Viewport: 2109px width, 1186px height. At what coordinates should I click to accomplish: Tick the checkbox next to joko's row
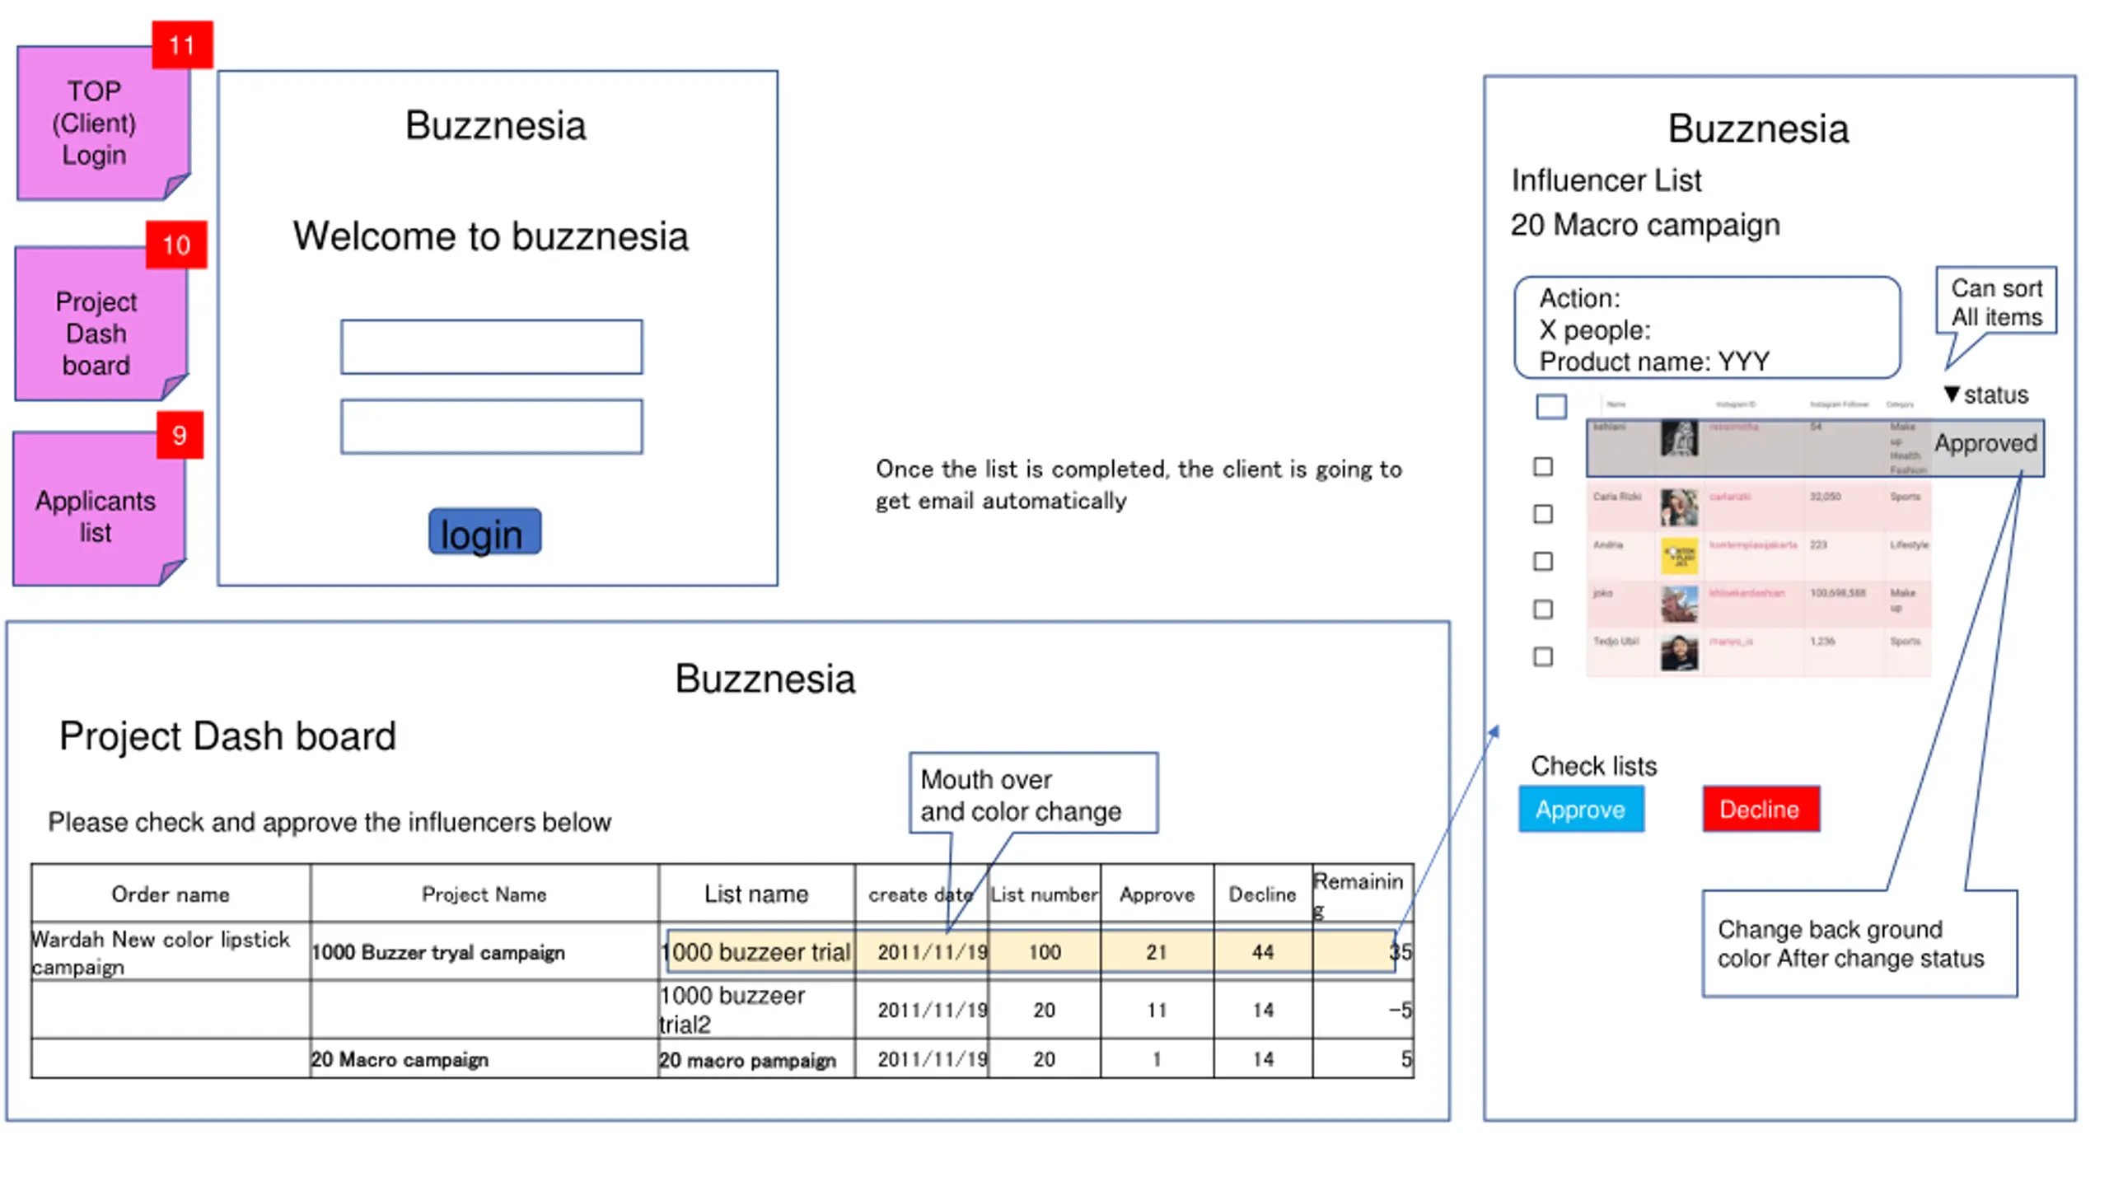pyautogui.click(x=1542, y=609)
